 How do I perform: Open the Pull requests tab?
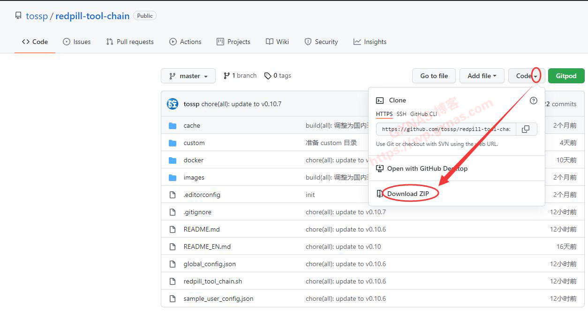tap(130, 42)
